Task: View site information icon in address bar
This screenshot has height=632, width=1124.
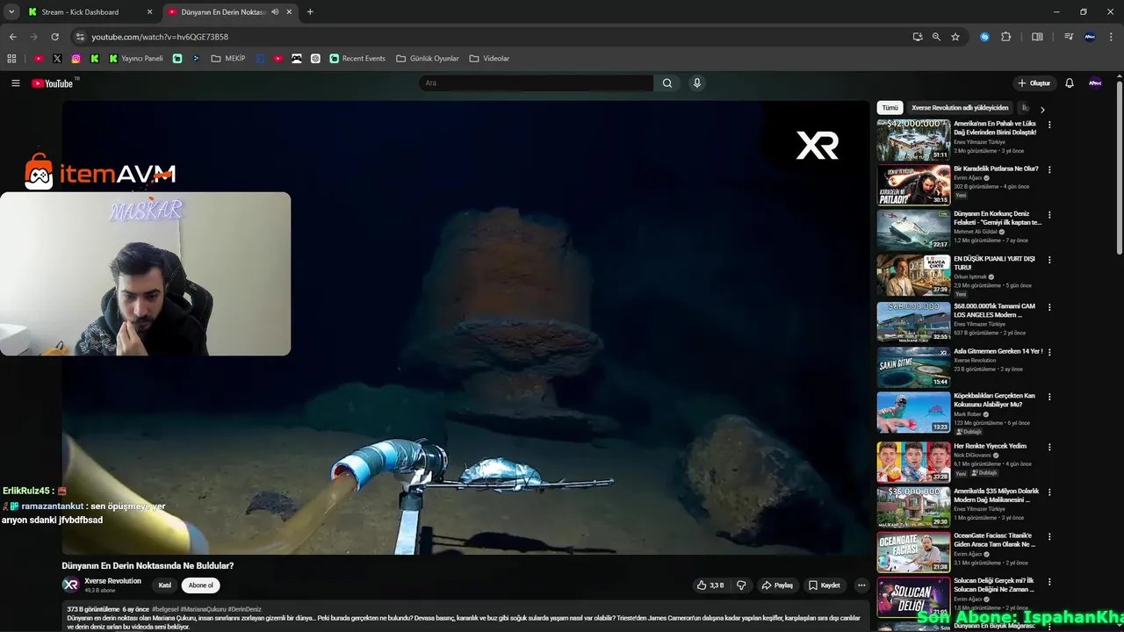Action: (80, 37)
